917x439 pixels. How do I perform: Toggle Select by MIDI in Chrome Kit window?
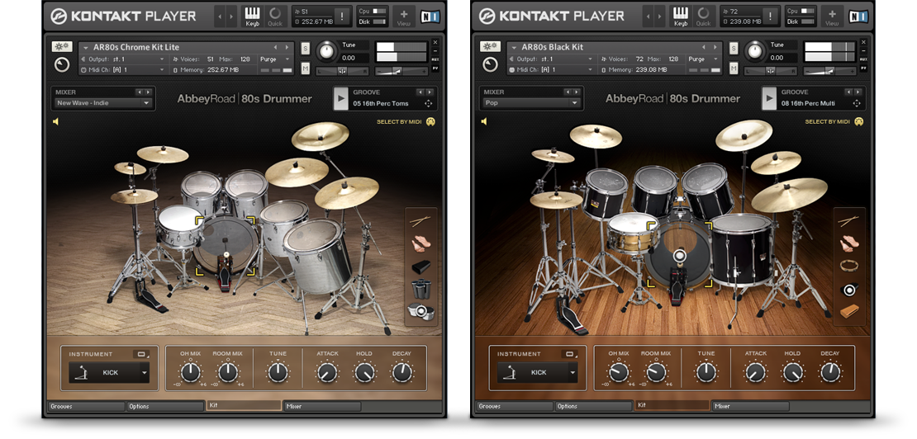click(x=400, y=122)
